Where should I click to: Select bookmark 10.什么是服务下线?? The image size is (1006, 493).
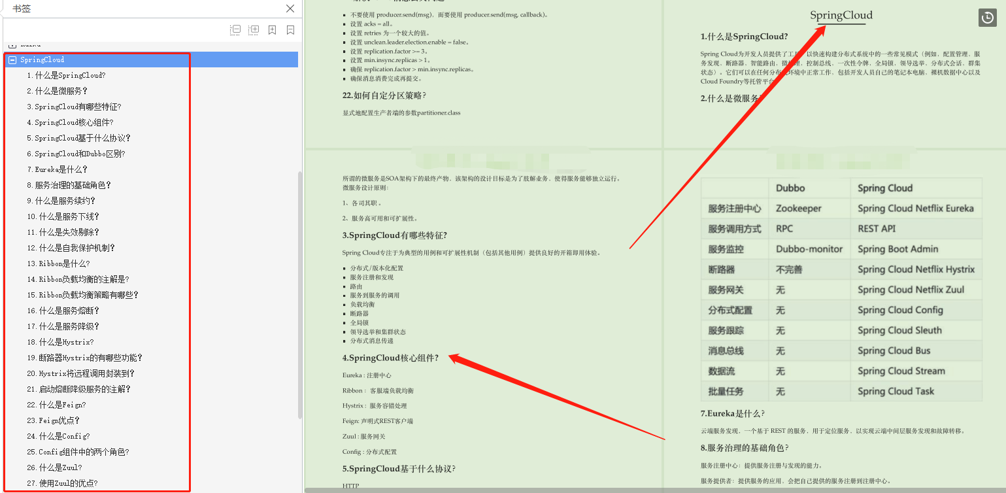point(63,216)
